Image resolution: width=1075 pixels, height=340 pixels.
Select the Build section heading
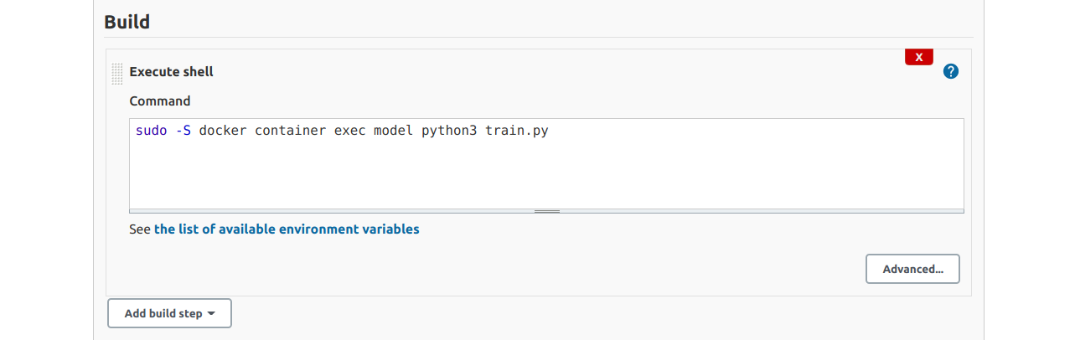127,22
